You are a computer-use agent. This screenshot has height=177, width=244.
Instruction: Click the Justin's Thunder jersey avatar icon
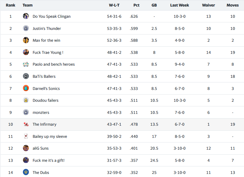pyautogui.click(x=26, y=28)
